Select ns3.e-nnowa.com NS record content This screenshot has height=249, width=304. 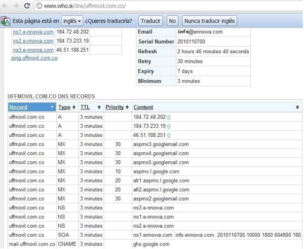(154, 208)
